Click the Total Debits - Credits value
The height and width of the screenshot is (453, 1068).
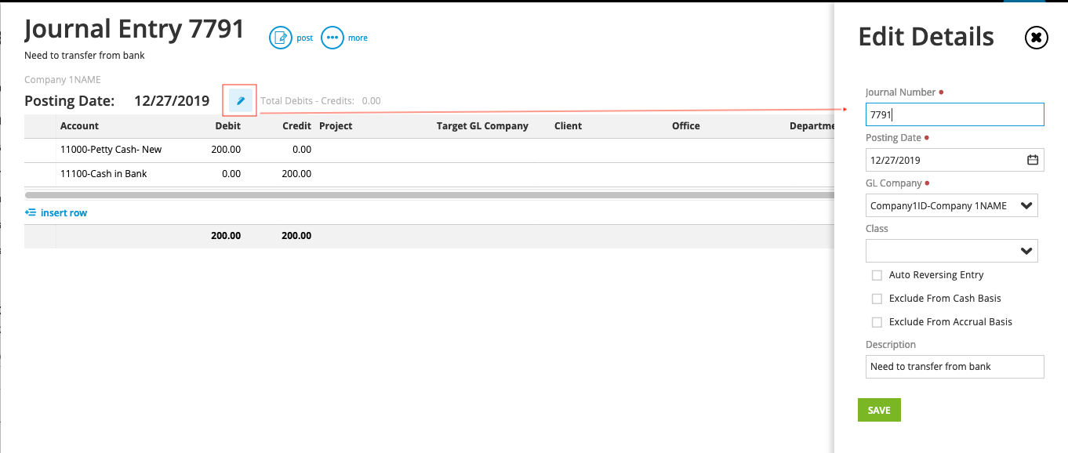[371, 100]
